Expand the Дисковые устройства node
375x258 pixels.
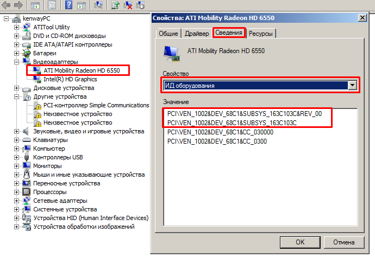16,88
